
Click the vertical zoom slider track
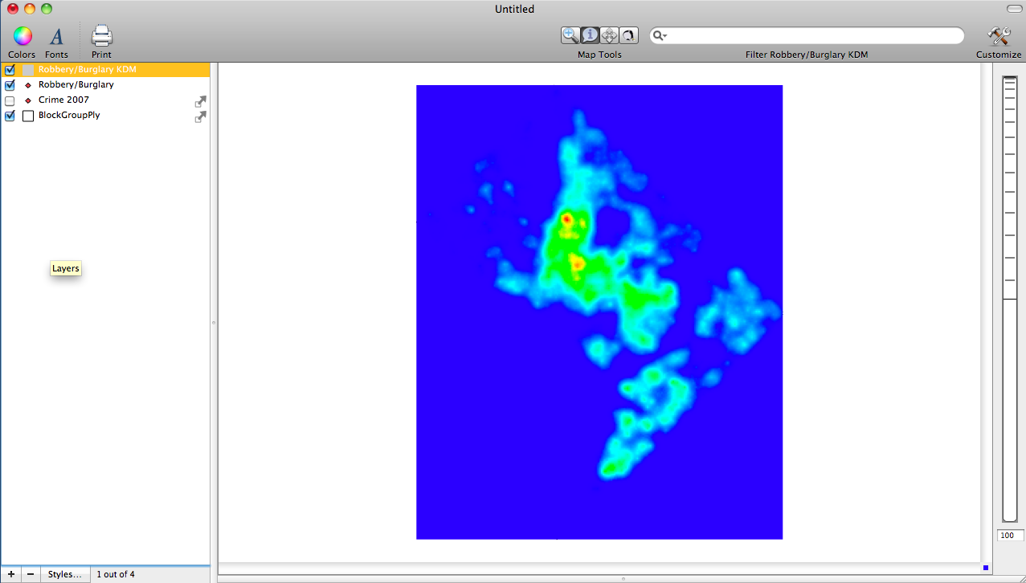1009,402
